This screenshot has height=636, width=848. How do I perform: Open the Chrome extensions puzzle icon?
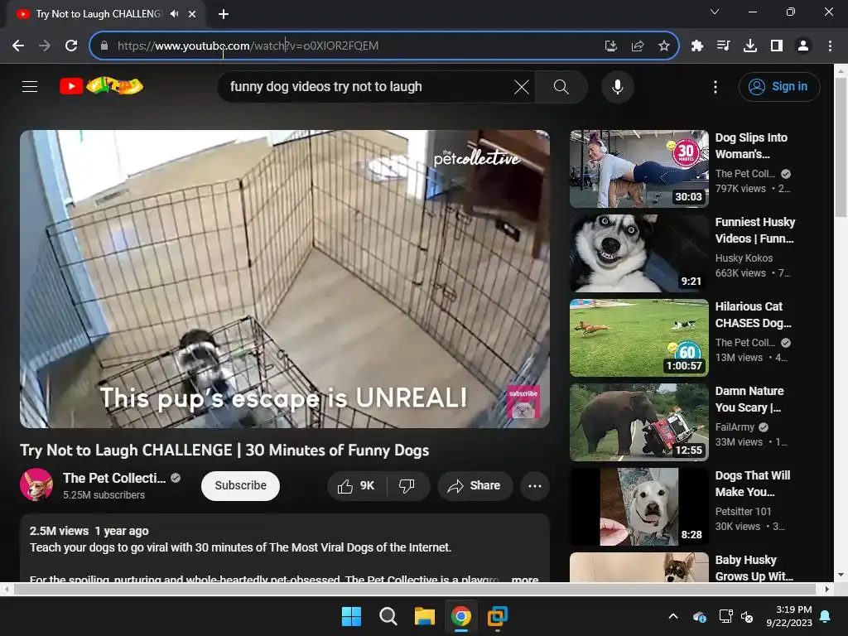pyautogui.click(x=697, y=46)
